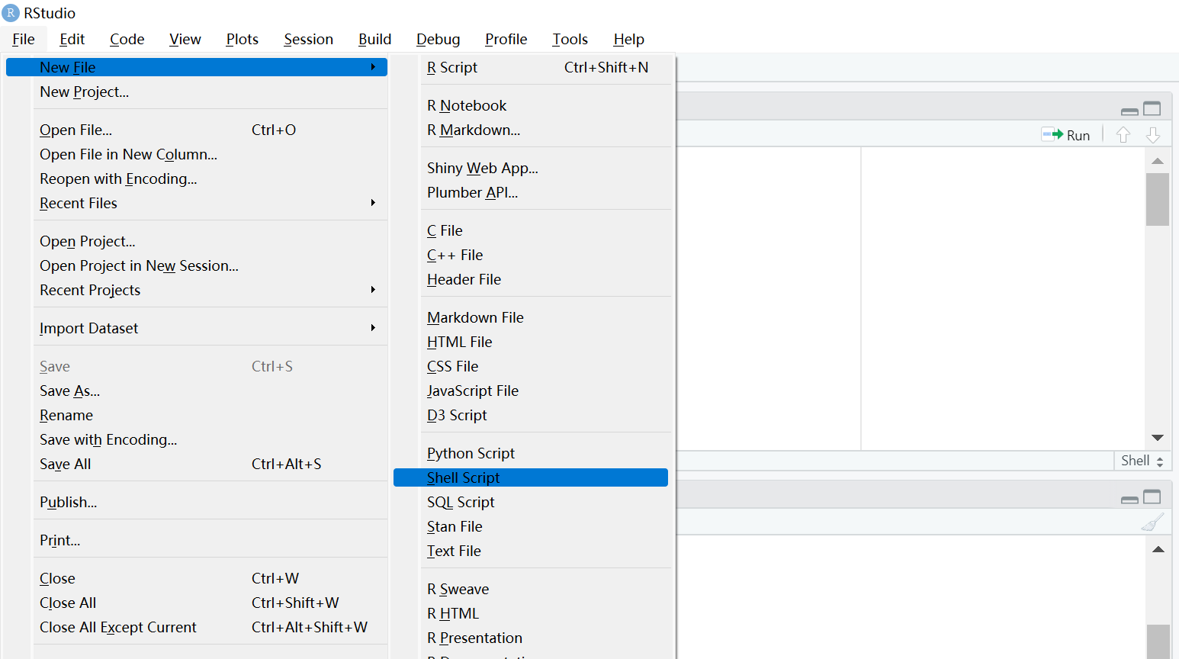The width and height of the screenshot is (1179, 659).
Task: Click the editor scrollbar down arrow
Action: [x=1157, y=437]
